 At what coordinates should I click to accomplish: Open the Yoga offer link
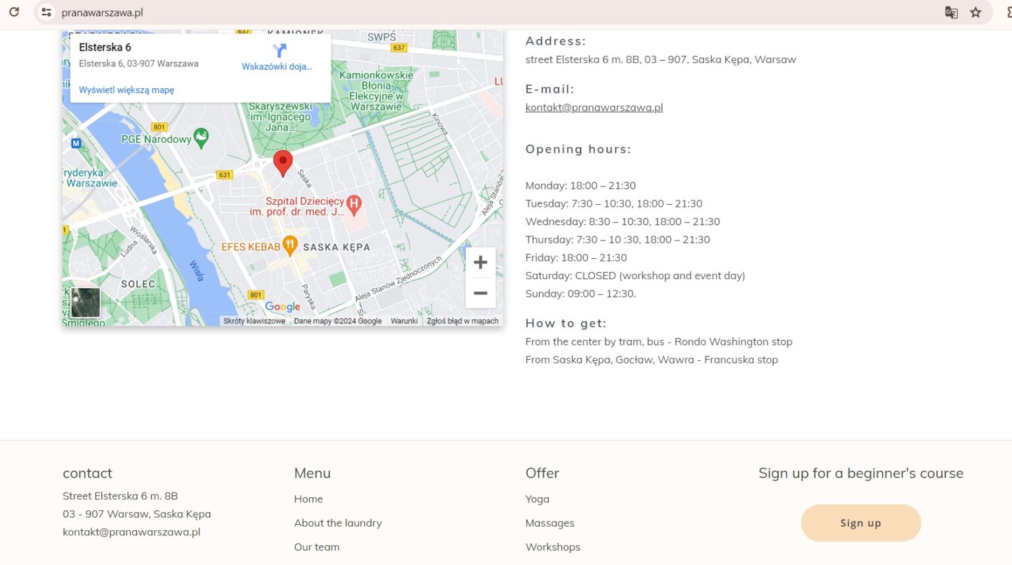click(x=537, y=498)
